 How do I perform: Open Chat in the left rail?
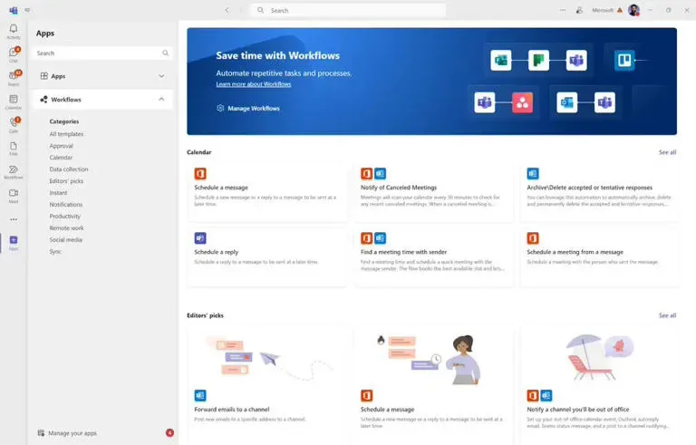click(14, 54)
